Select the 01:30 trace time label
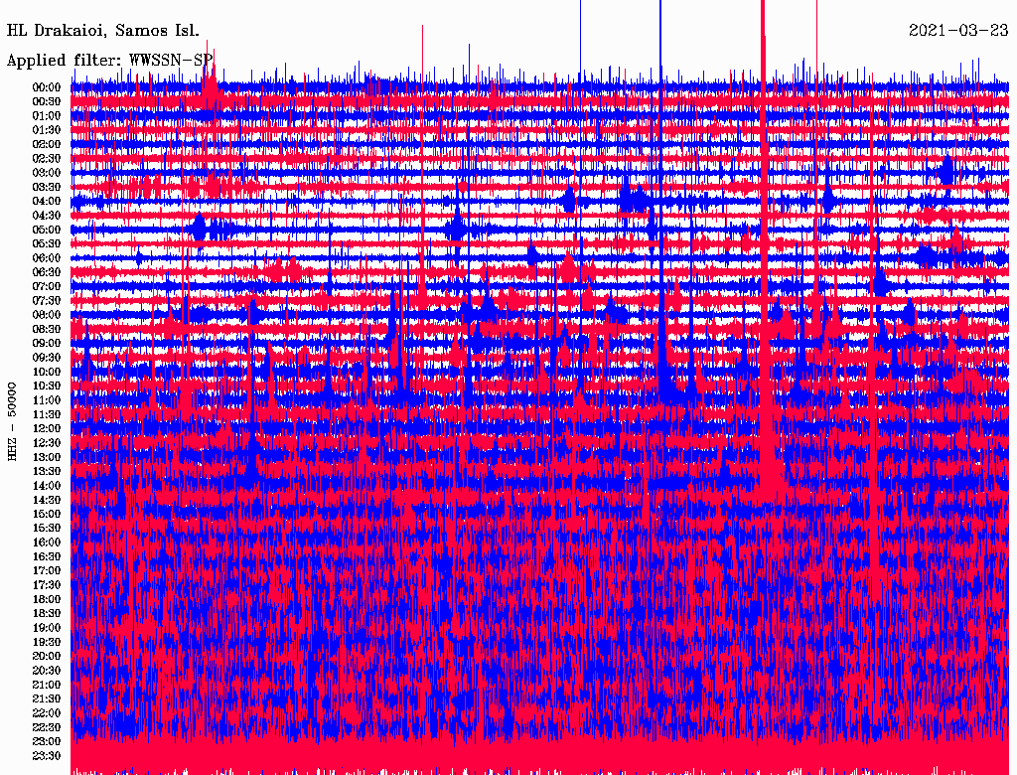 click(47, 130)
